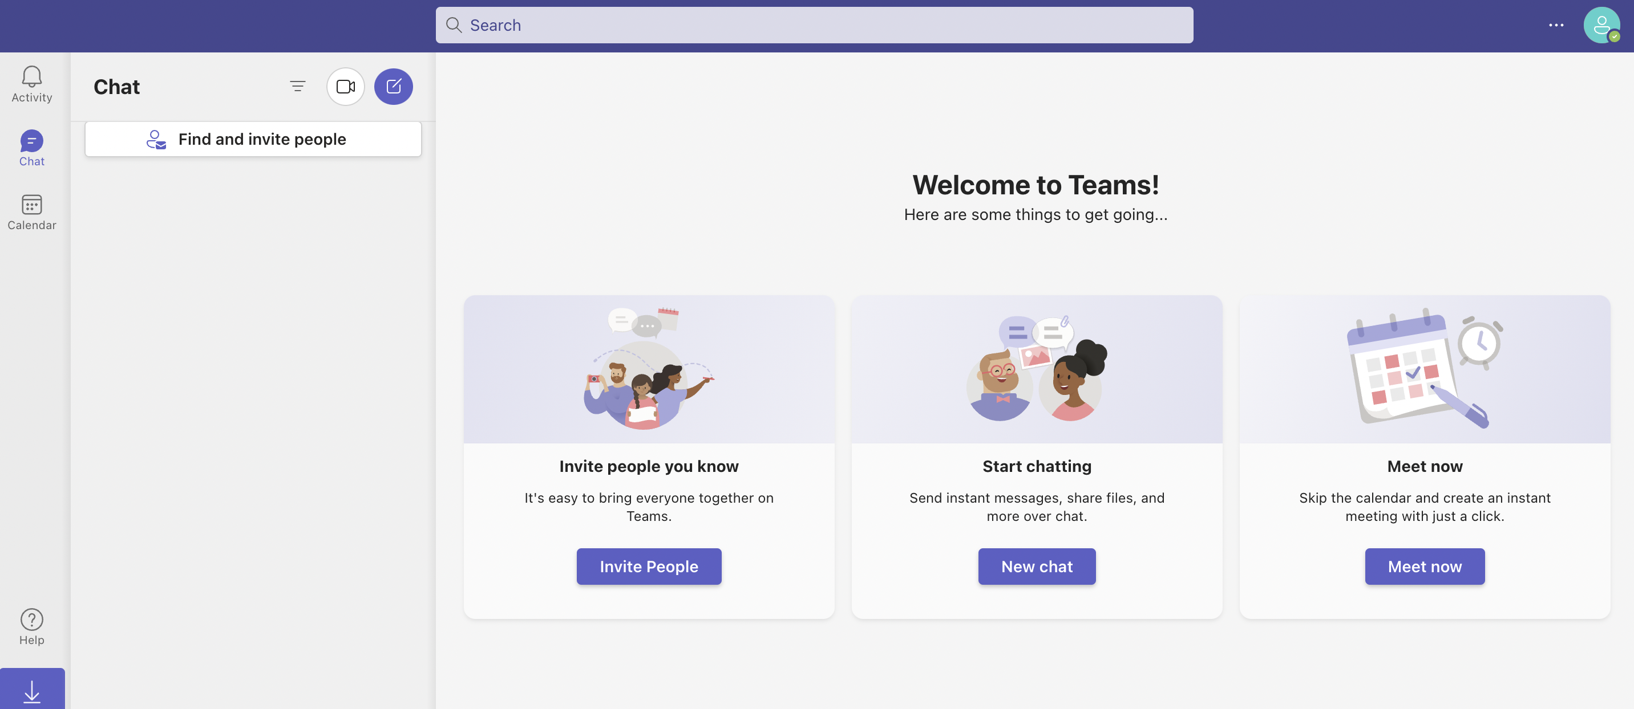Open Help from the sidebar
The width and height of the screenshot is (1634, 709).
(x=32, y=627)
